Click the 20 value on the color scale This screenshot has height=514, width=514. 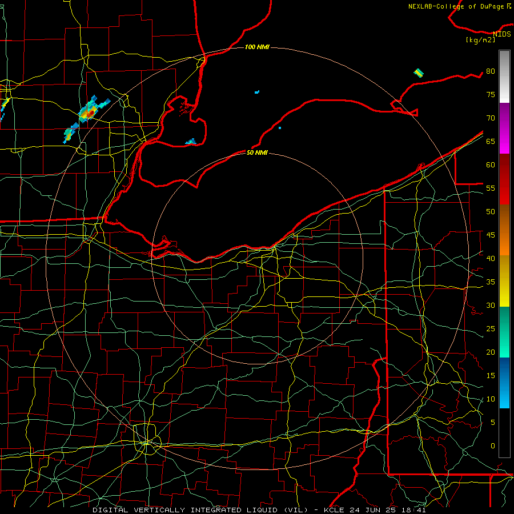[x=491, y=352]
